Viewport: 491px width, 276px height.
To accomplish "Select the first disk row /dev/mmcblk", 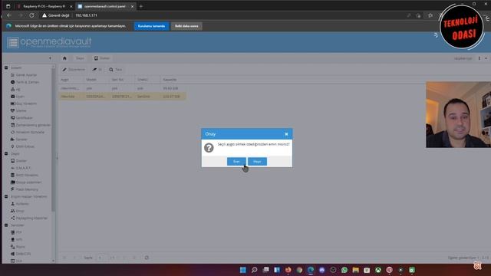I will click(x=123, y=88).
